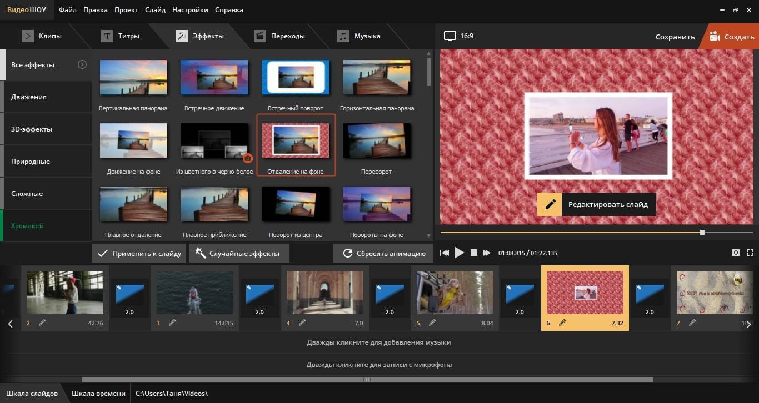
Task: Click the play button in preview controls
Action: click(459, 253)
